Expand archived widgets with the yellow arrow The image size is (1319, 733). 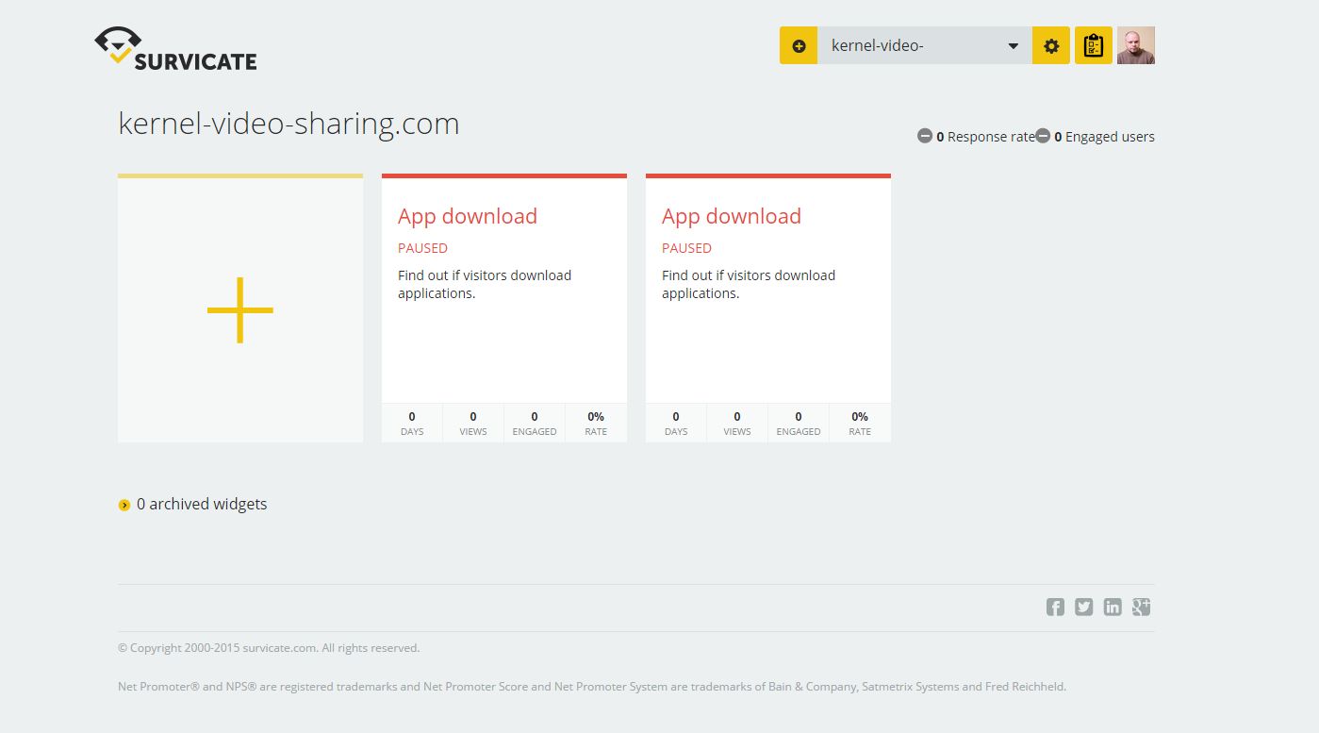point(124,506)
